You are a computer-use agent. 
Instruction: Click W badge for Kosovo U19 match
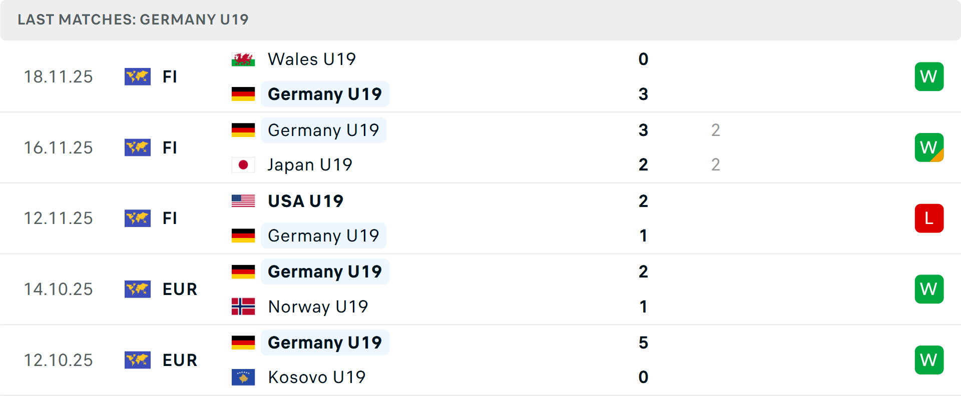[929, 360]
